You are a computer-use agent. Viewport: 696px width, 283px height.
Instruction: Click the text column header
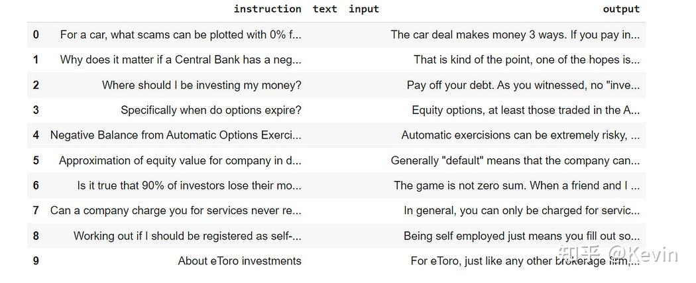325,9
